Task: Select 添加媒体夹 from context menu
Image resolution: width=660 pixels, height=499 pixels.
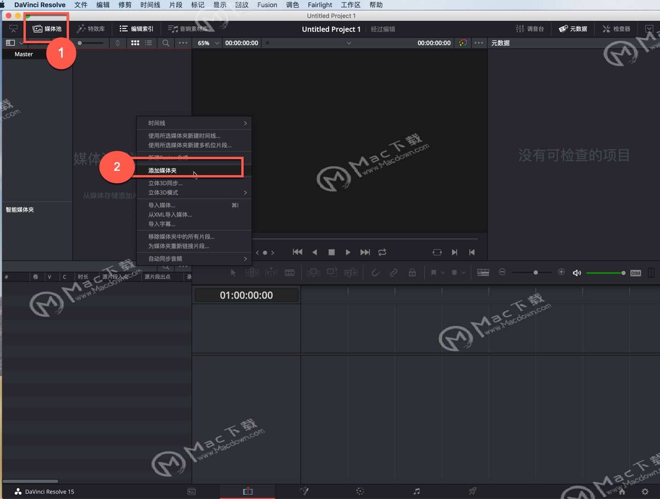Action: (x=194, y=170)
